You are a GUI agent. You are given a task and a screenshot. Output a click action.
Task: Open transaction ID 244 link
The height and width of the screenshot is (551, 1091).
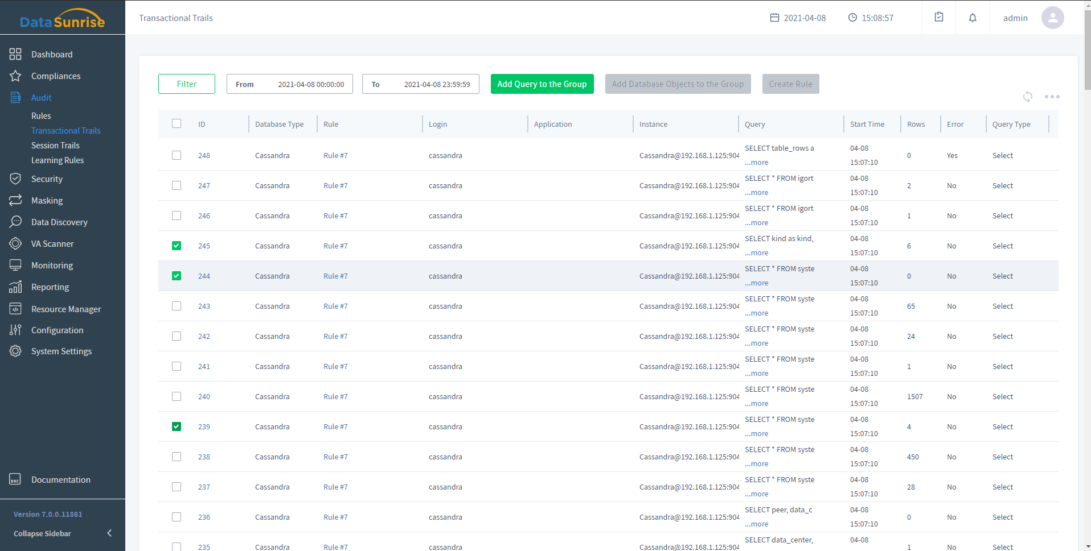(x=204, y=276)
